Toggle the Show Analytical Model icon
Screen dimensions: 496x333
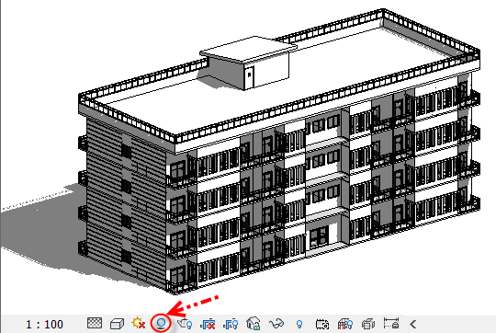coord(345,324)
